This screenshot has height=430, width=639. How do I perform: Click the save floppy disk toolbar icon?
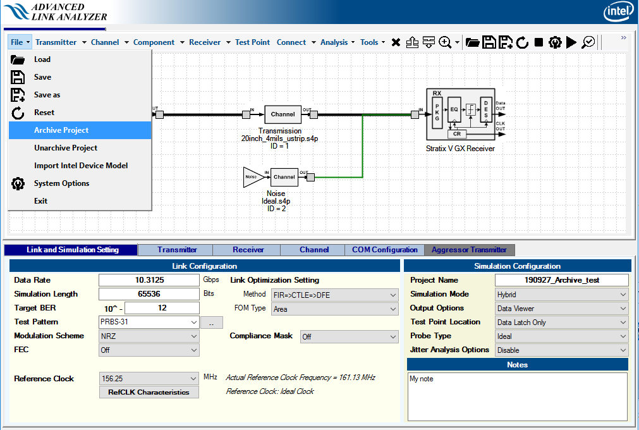pyautogui.click(x=489, y=42)
